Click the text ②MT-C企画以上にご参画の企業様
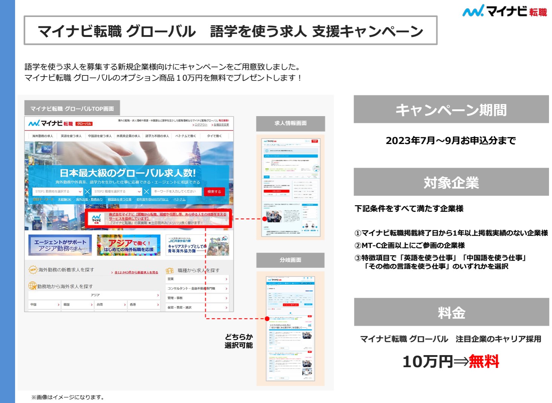The image size is (552, 403). tap(409, 245)
